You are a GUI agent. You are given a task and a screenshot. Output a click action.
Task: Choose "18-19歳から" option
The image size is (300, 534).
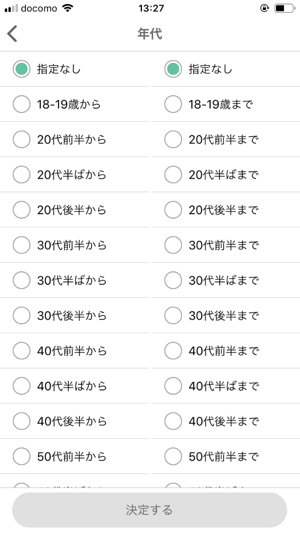click(21, 105)
